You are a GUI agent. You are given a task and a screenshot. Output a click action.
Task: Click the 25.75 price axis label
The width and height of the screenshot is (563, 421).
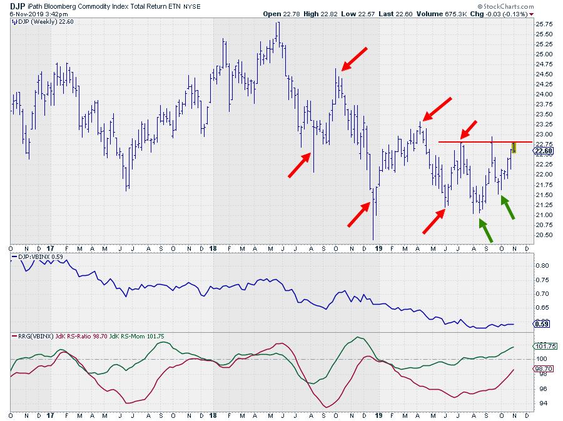tap(544, 24)
